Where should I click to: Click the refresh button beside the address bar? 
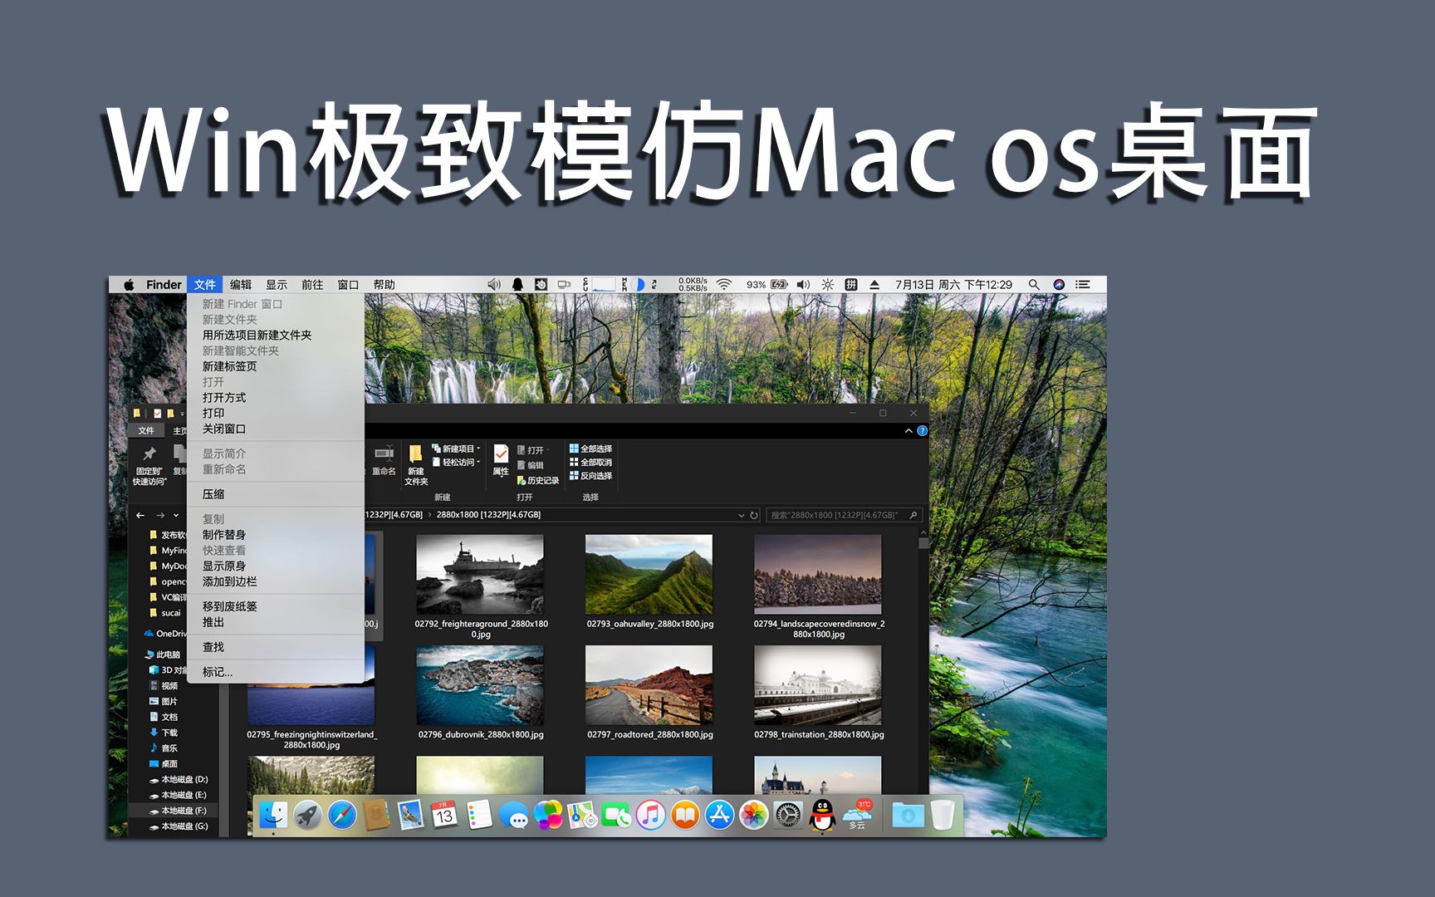pos(754,515)
